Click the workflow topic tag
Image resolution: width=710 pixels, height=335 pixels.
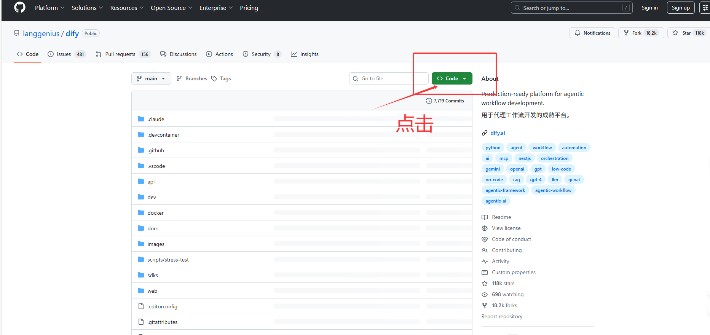click(542, 148)
